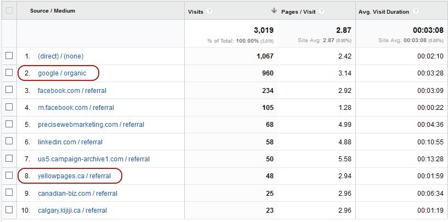
Task: Click yellowpages.ca / referral link
Action: 74,176
